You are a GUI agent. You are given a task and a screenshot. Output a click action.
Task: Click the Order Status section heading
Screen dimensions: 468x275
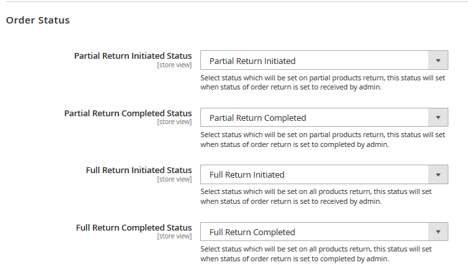(x=38, y=20)
